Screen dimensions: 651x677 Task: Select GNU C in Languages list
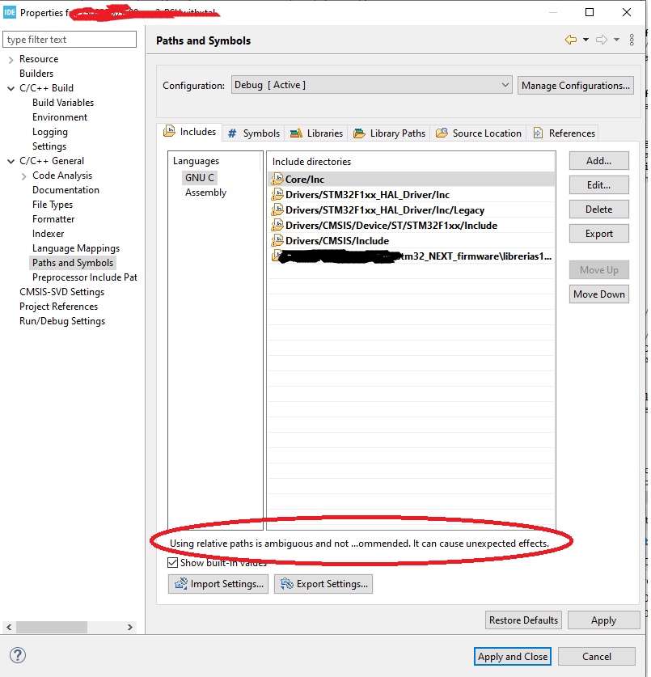pos(200,177)
